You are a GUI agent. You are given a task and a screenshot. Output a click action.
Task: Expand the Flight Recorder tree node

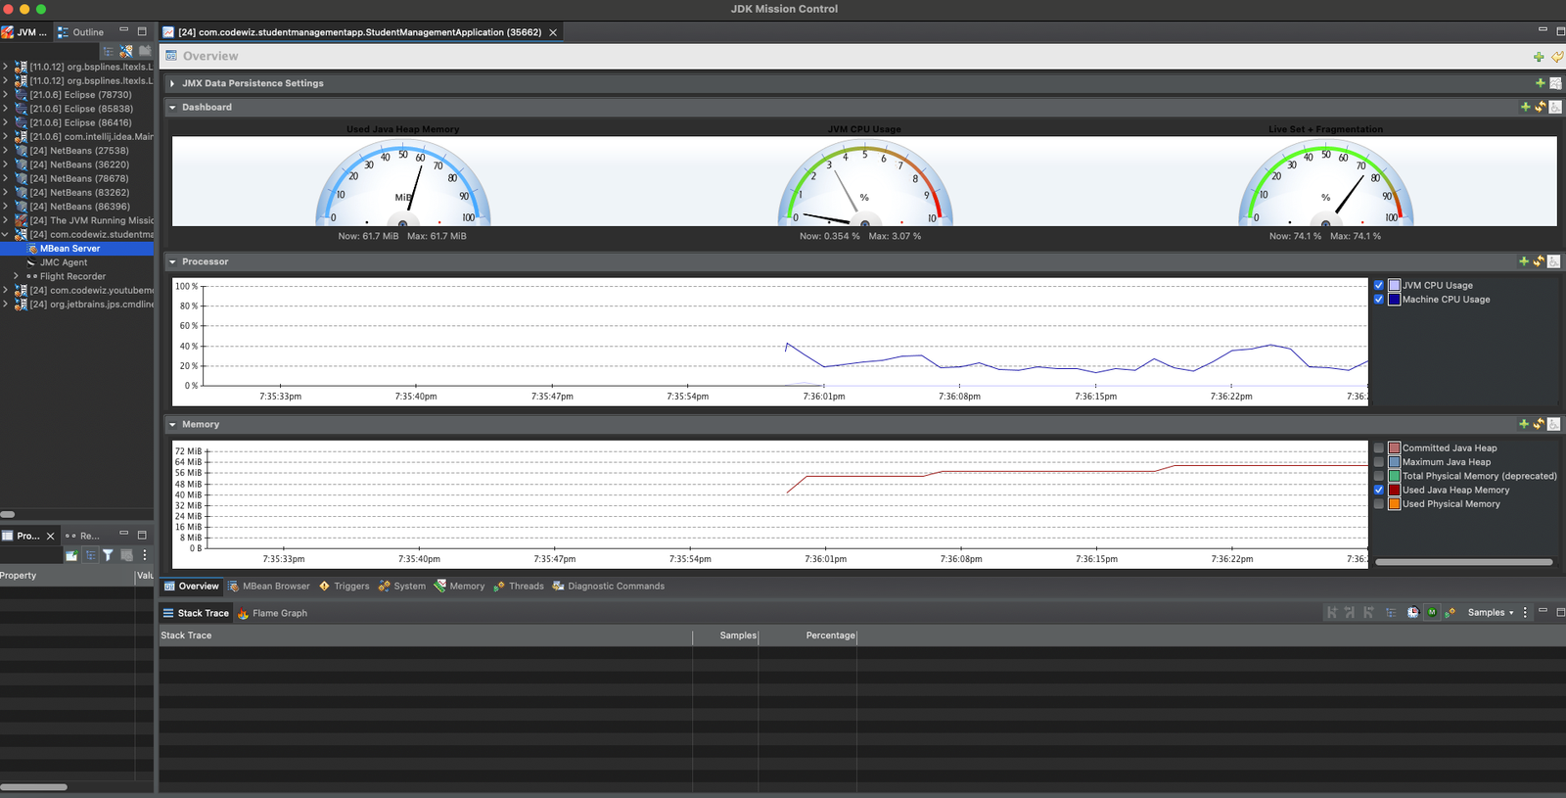(x=16, y=276)
